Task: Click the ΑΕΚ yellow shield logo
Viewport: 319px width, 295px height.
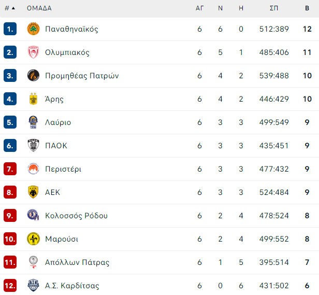Action: point(33,192)
